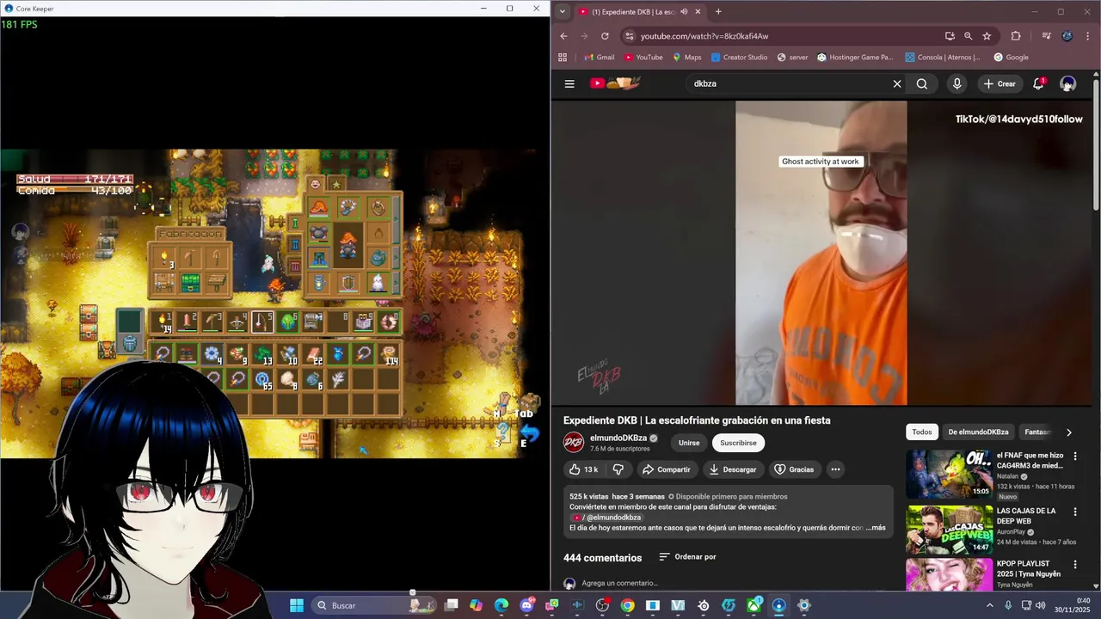The height and width of the screenshot is (619, 1101).
Task: Craft the shovel in Fabricación panel
Action: (217, 257)
